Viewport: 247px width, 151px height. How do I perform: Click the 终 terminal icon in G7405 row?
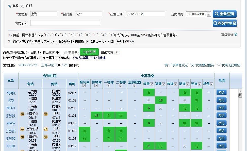(x=46, y=137)
